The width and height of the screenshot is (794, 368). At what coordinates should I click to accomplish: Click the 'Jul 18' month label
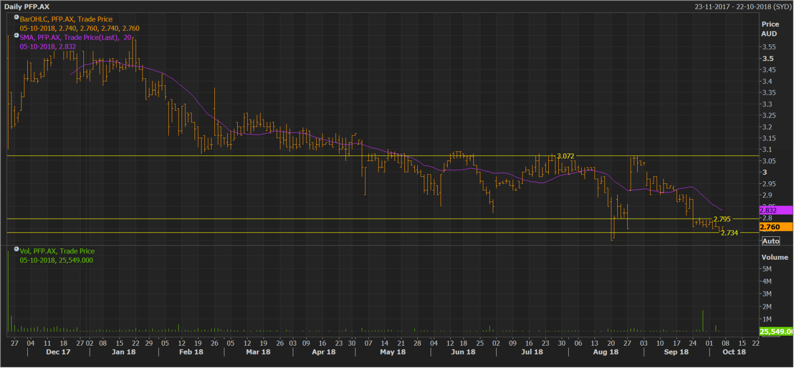[x=532, y=352]
